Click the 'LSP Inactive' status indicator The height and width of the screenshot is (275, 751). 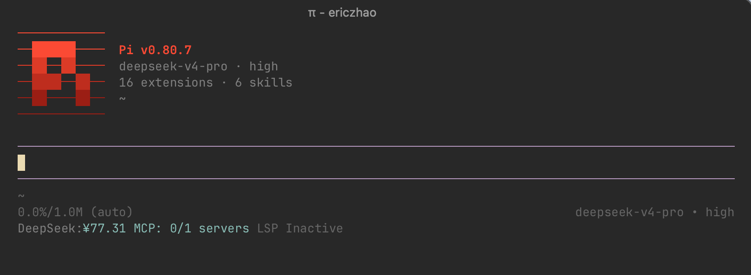coord(300,228)
